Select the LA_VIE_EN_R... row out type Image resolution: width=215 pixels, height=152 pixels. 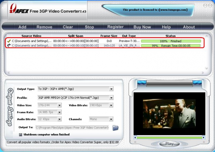129,46
